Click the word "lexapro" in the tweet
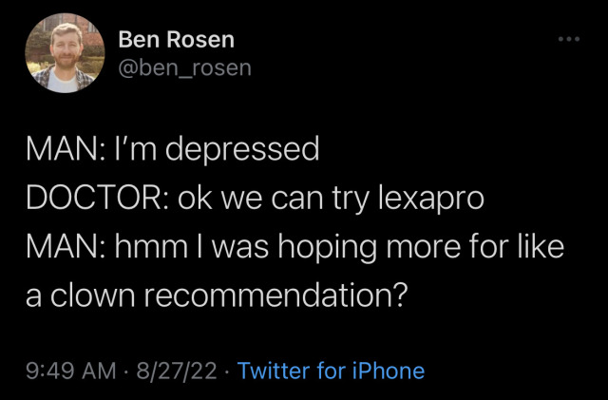 click(431, 200)
